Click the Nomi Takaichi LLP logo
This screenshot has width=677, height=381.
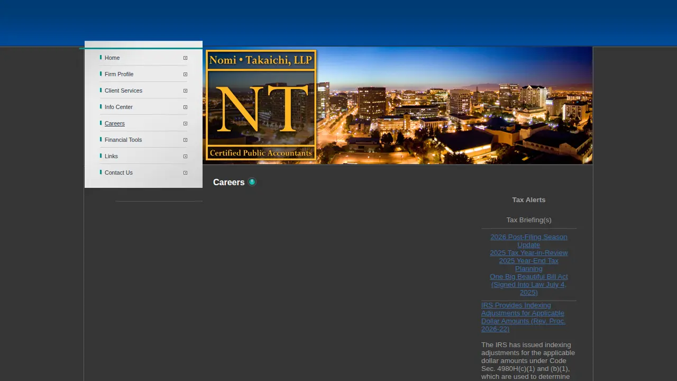[x=261, y=105]
